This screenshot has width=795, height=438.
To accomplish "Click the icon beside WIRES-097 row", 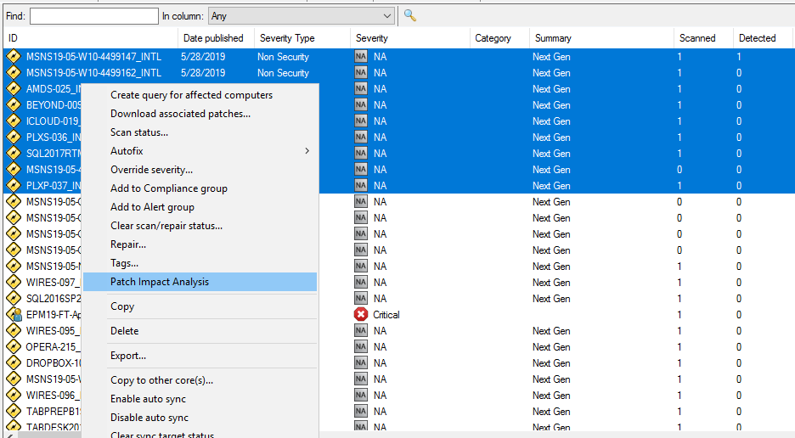I will coord(14,283).
